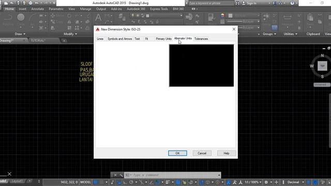This screenshot has height=186, width=331.
Task: Switch to Symbols and Arrows tab
Action: point(119,39)
